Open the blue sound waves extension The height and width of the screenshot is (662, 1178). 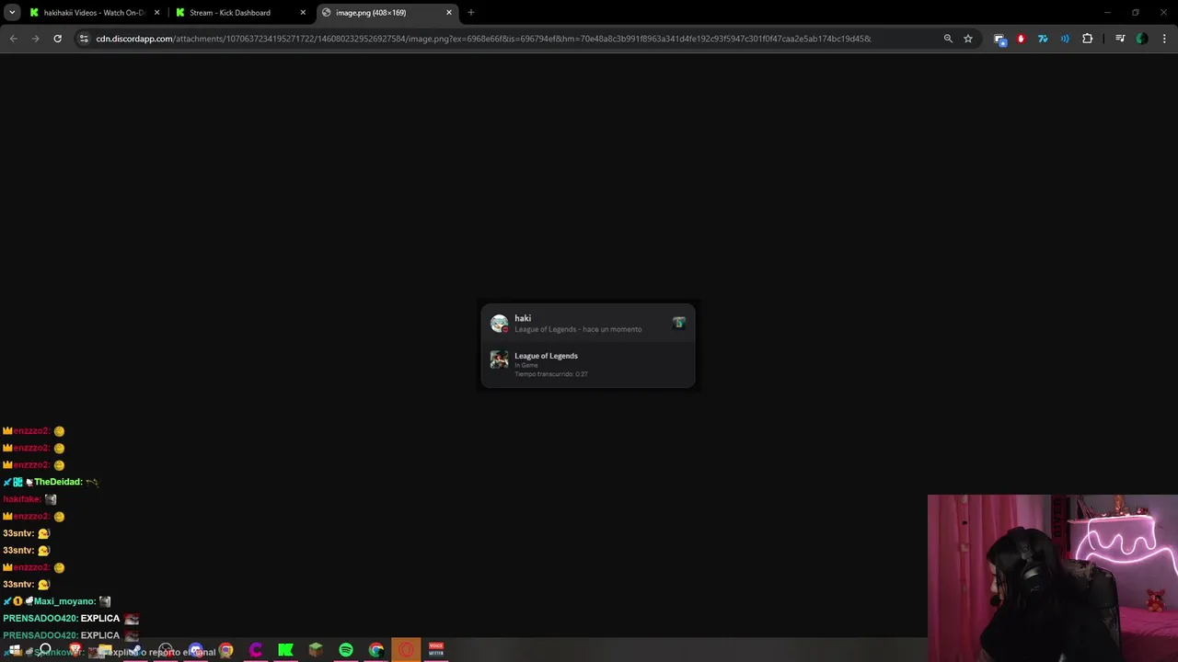click(x=1065, y=39)
